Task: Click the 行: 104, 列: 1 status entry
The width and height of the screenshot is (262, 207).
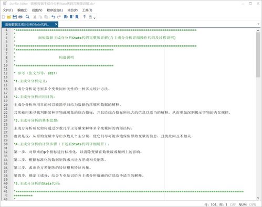Action: tap(215, 204)
